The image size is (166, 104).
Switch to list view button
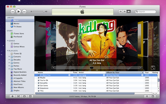(x=121, y=11)
